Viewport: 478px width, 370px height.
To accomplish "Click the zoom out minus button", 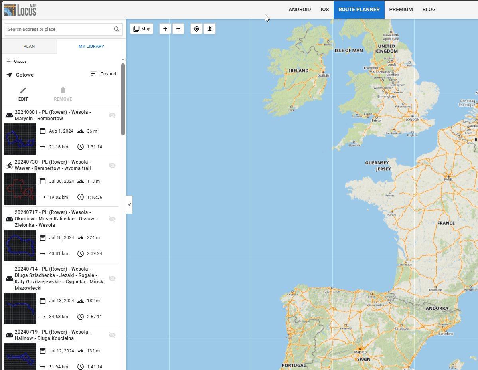I will (178, 29).
